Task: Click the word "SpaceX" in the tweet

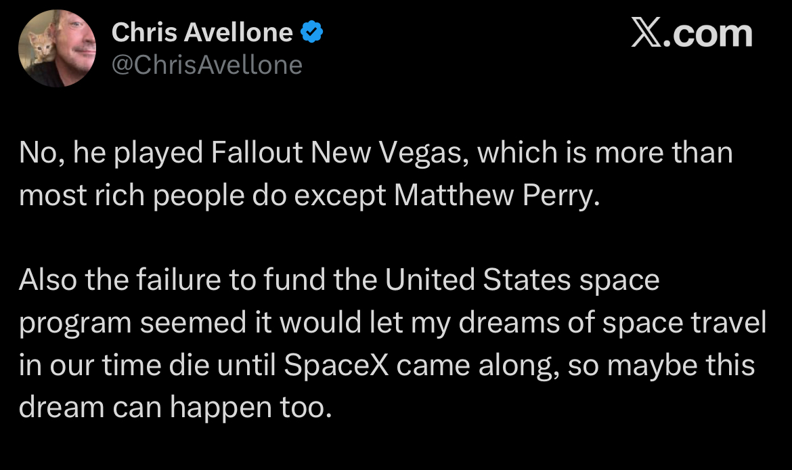Action: coord(336,365)
